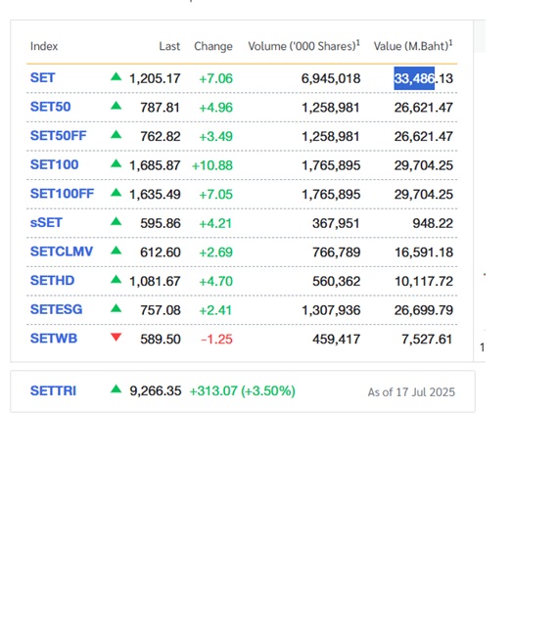Click the SETWB change -1.25
The height and width of the screenshot is (639, 558).
click(216, 339)
